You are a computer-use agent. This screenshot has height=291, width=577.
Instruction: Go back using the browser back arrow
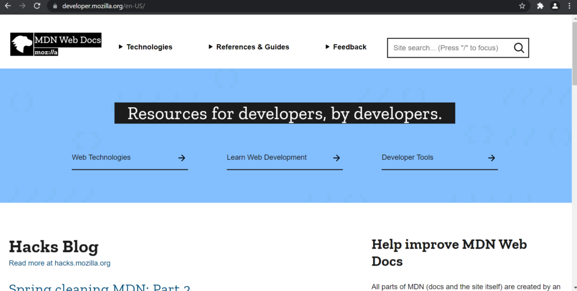click(x=8, y=6)
